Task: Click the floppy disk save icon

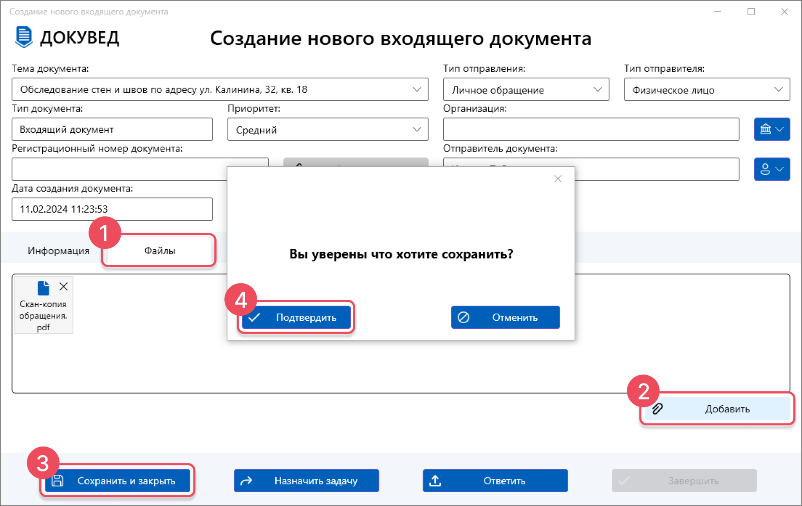Action: click(58, 481)
